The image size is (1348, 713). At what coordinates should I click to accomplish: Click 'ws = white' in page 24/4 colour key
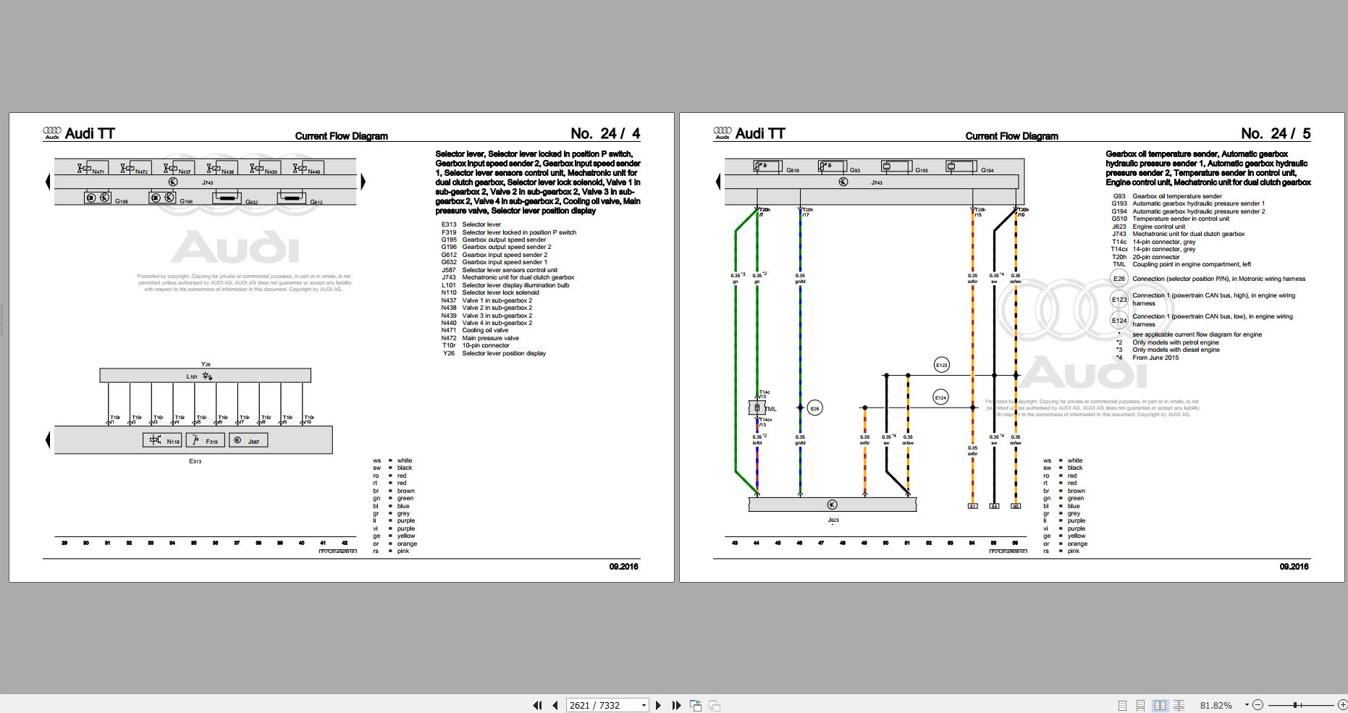pos(393,460)
